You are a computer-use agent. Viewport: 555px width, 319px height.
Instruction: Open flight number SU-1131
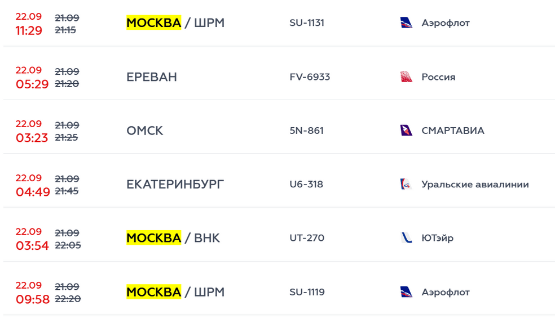(307, 23)
